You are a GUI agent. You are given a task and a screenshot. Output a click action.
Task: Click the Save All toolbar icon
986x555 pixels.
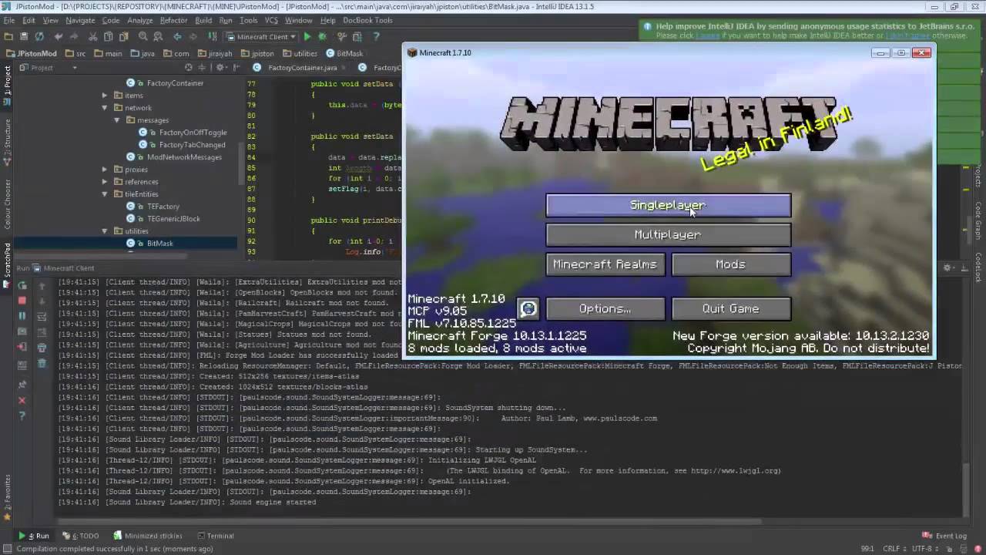[23, 36]
